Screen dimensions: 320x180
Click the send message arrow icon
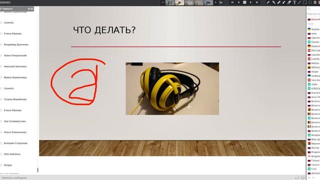click(297, 178)
